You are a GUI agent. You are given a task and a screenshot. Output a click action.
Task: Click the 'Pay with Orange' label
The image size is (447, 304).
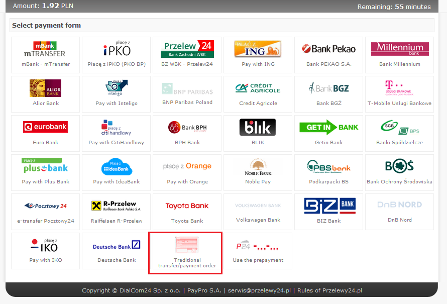pyautogui.click(x=187, y=182)
